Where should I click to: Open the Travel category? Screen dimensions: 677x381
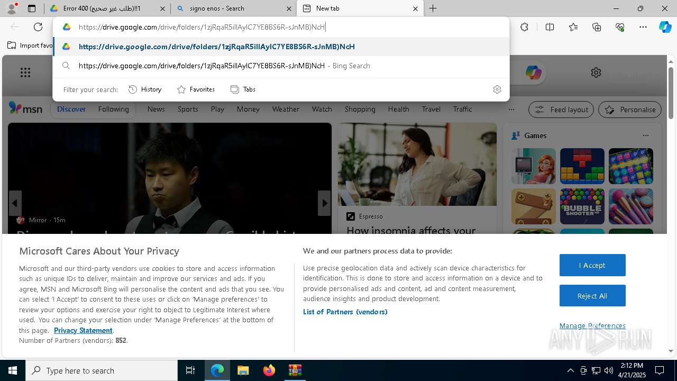[x=431, y=109]
